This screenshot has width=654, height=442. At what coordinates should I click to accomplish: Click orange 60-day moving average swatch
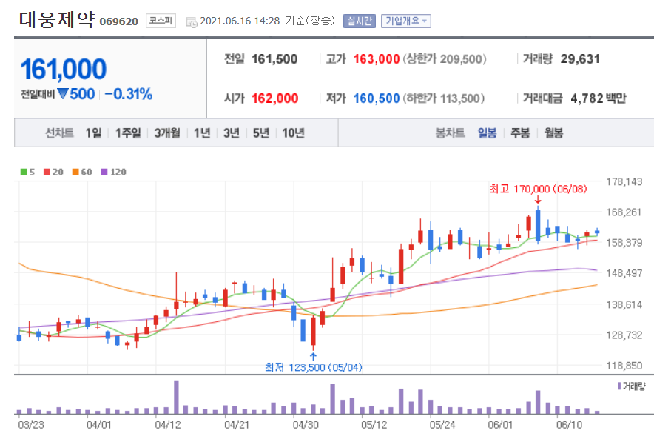coord(75,172)
